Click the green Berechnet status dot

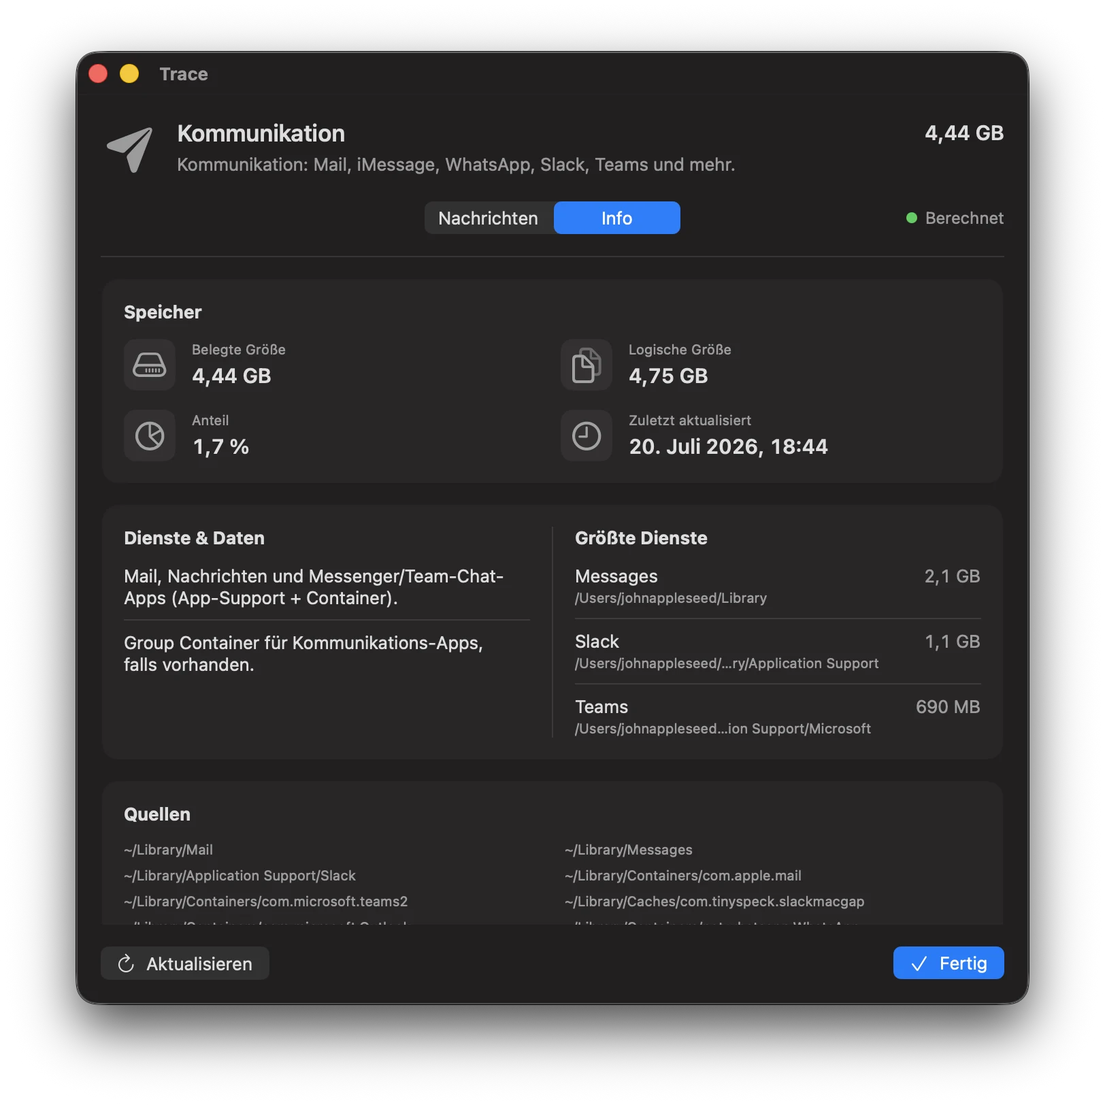[x=912, y=218]
